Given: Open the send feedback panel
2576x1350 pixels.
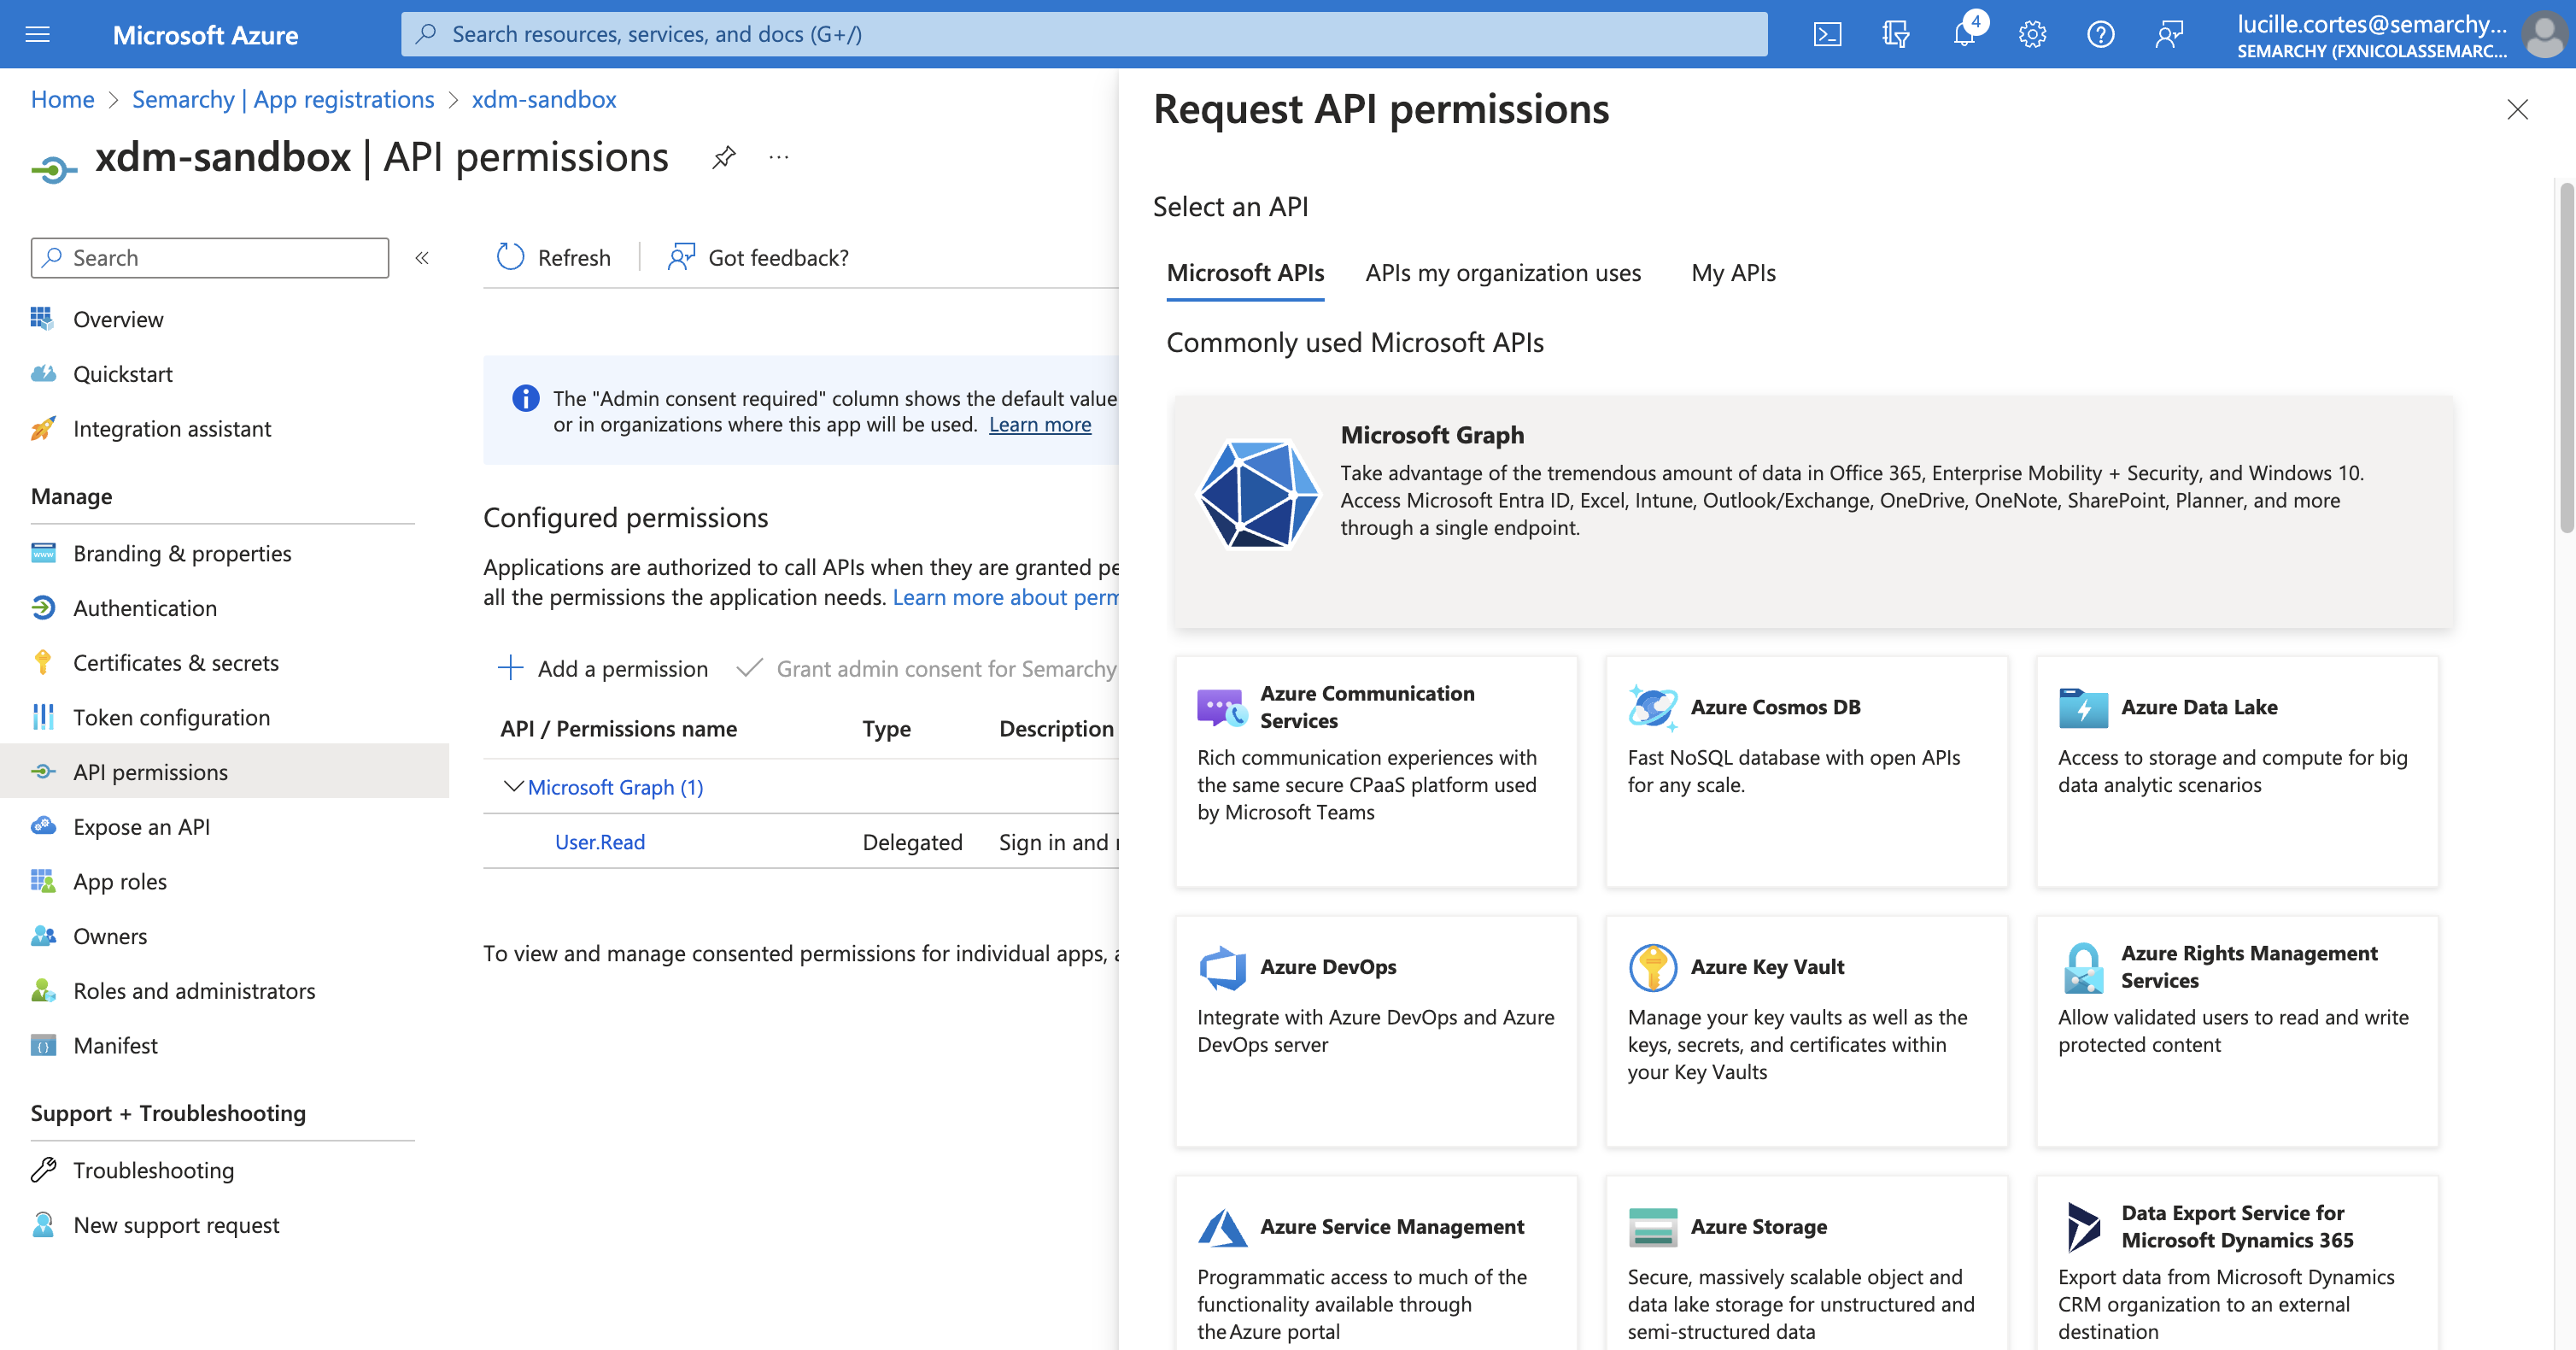Looking at the screenshot, I should point(2170,33).
